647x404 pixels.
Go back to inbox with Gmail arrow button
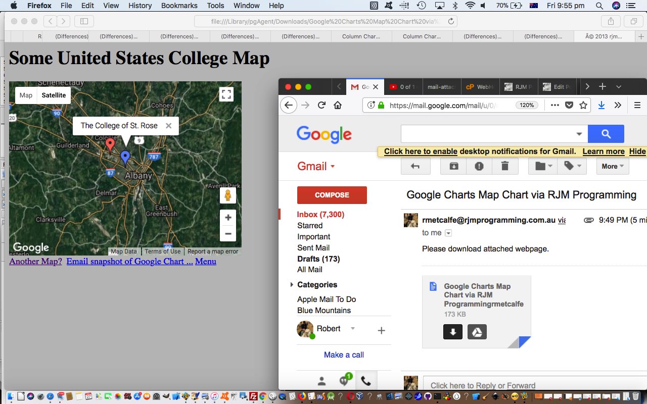pyautogui.click(x=415, y=166)
